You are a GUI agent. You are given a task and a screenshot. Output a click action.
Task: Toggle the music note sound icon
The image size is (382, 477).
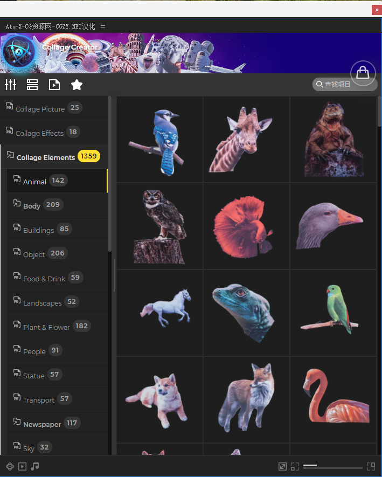pos(35,466)
